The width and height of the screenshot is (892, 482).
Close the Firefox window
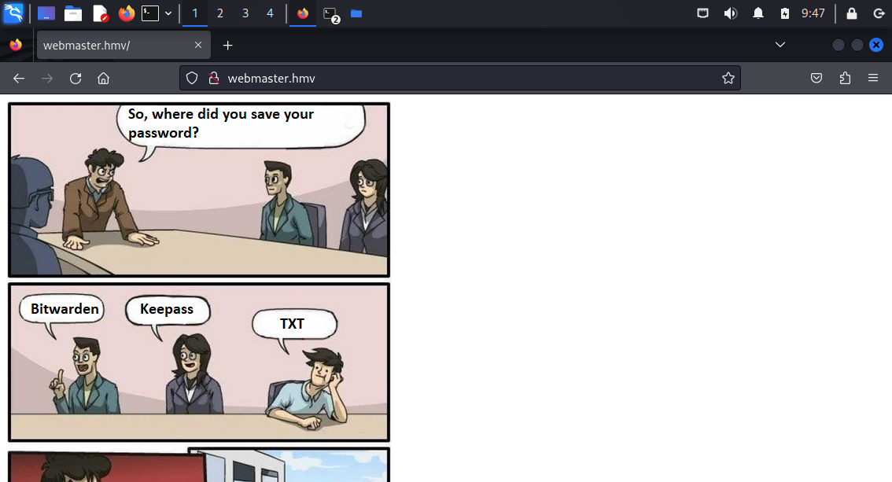pos(876,45)
